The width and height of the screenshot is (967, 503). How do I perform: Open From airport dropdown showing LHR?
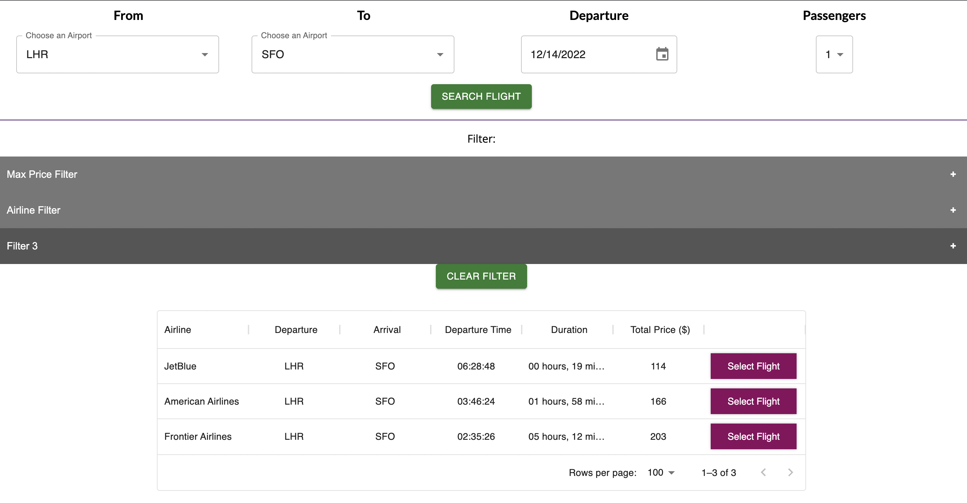118,54
